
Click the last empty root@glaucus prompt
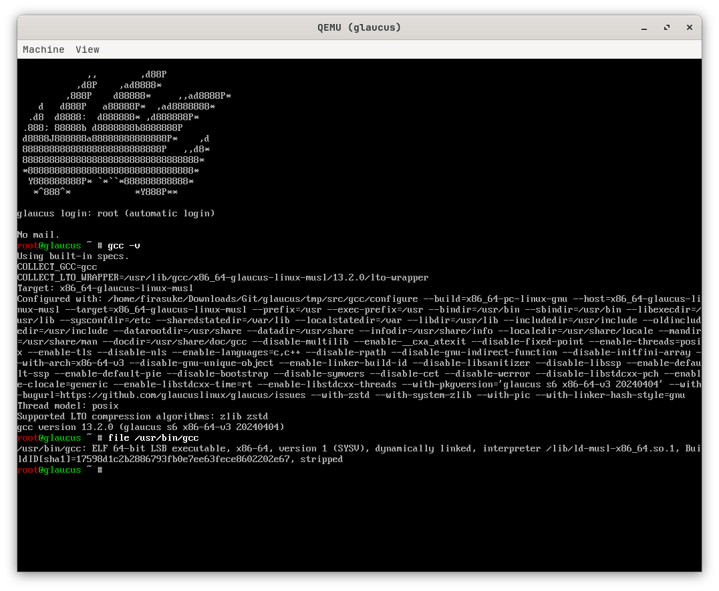click(x=60, y=470)
